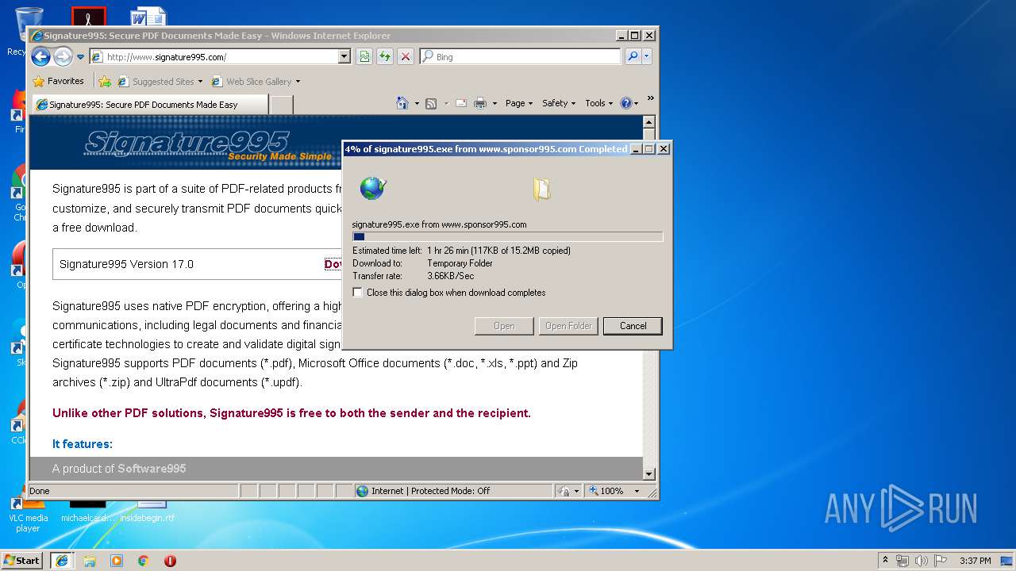Open the Web Slice Gallery link
This screenshot has height=571, width=1016.
(x=256, y=81)
